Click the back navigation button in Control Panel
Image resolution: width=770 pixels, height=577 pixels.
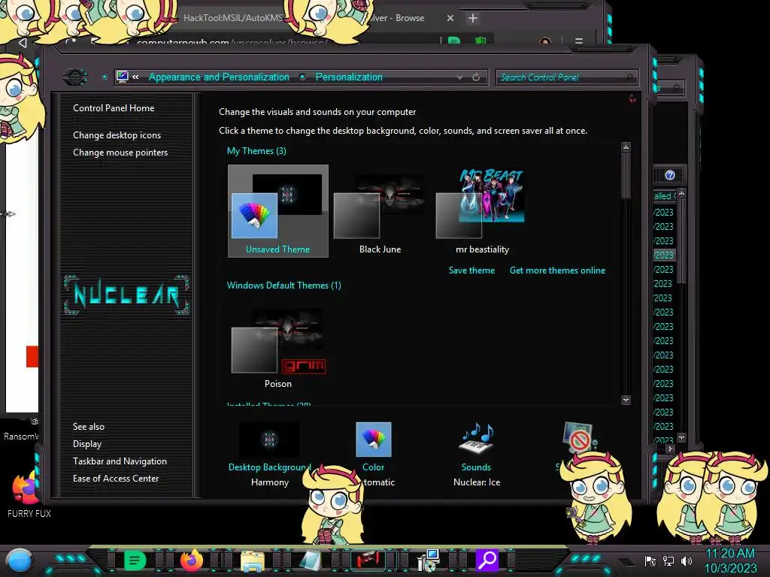click(75, 77)
